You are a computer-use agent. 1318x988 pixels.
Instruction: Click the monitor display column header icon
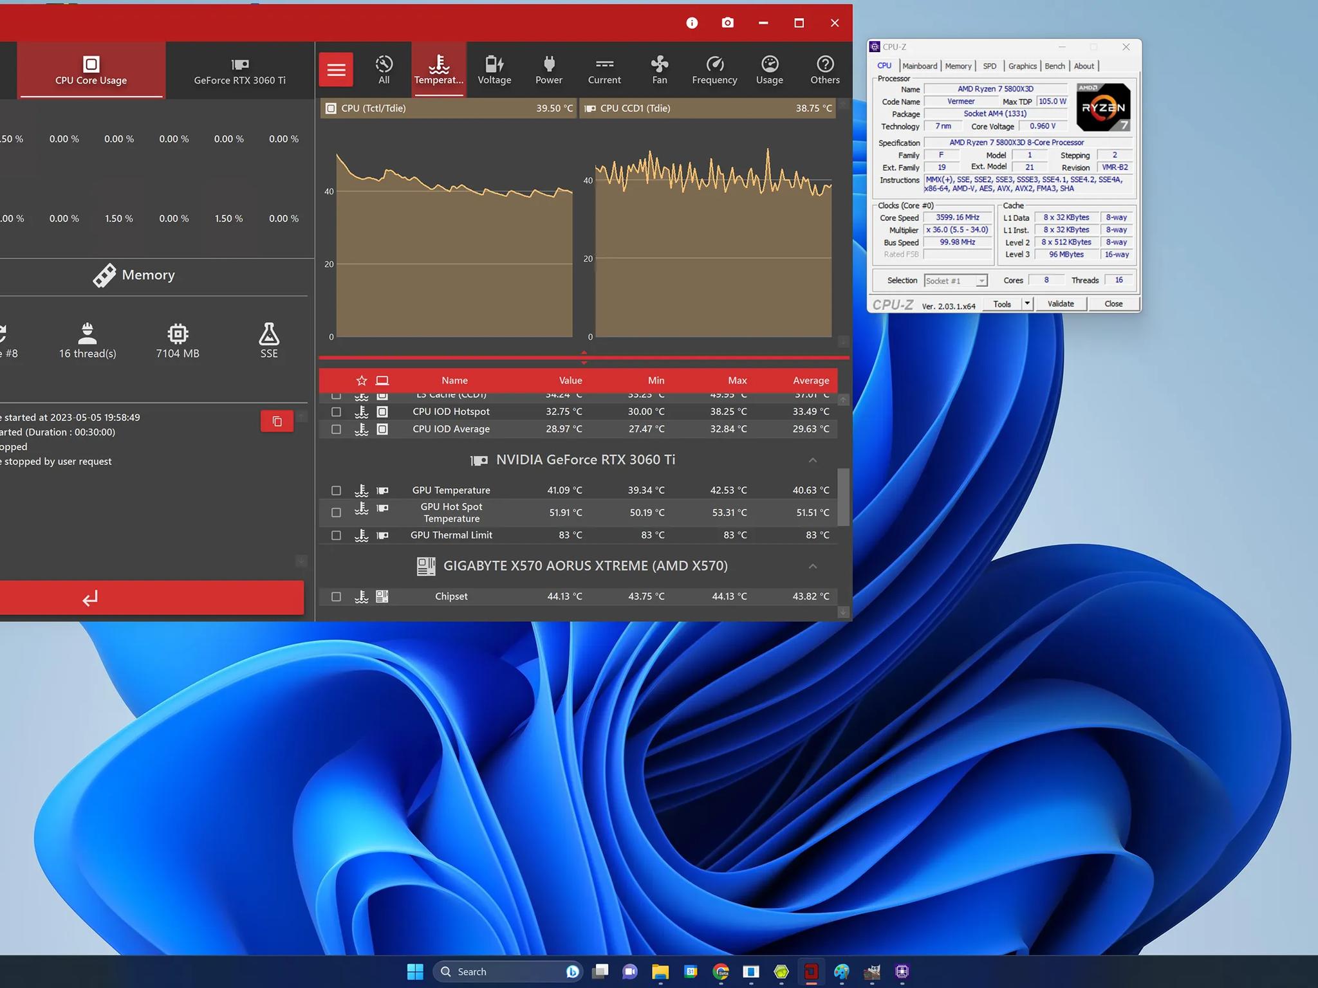(x=382, y=380)
